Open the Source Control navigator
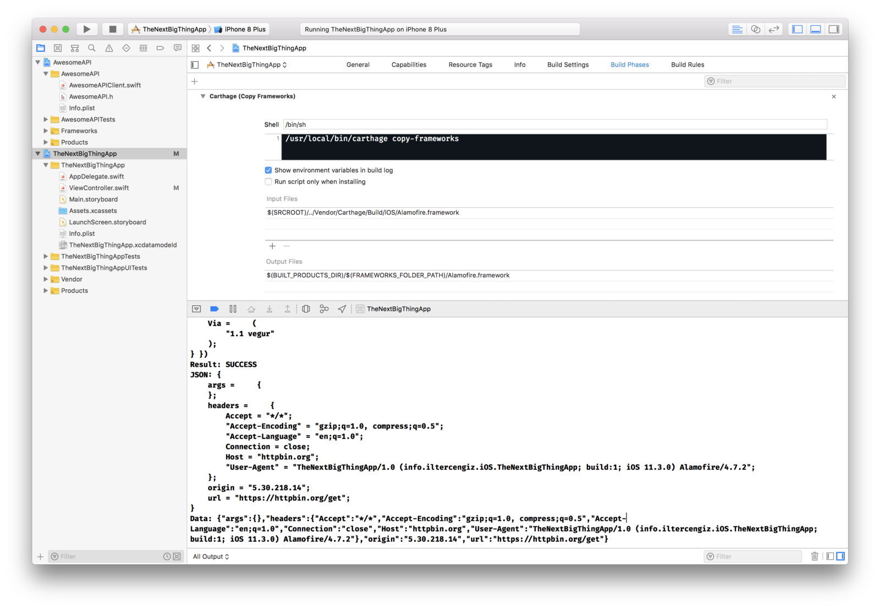This screenshot has height=610, width=880. (x=58, y=48)
